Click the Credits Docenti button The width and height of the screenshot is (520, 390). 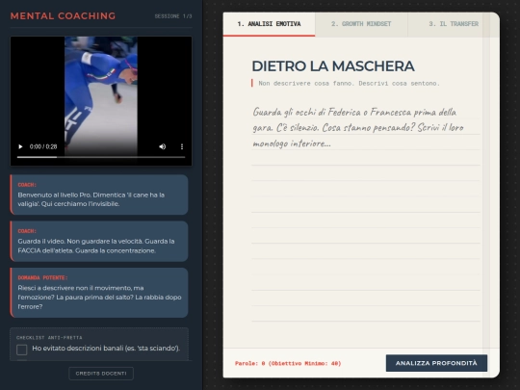click(x=101, y=374)
